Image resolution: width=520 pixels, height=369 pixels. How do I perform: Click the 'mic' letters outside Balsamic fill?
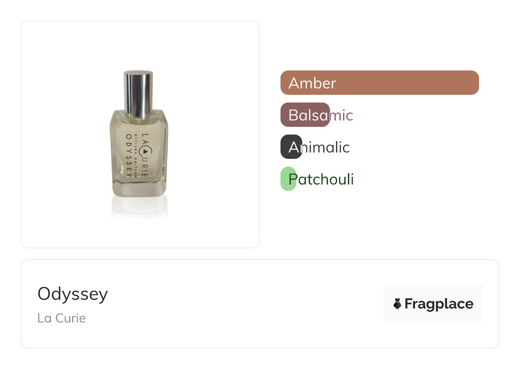coord(342,115)
